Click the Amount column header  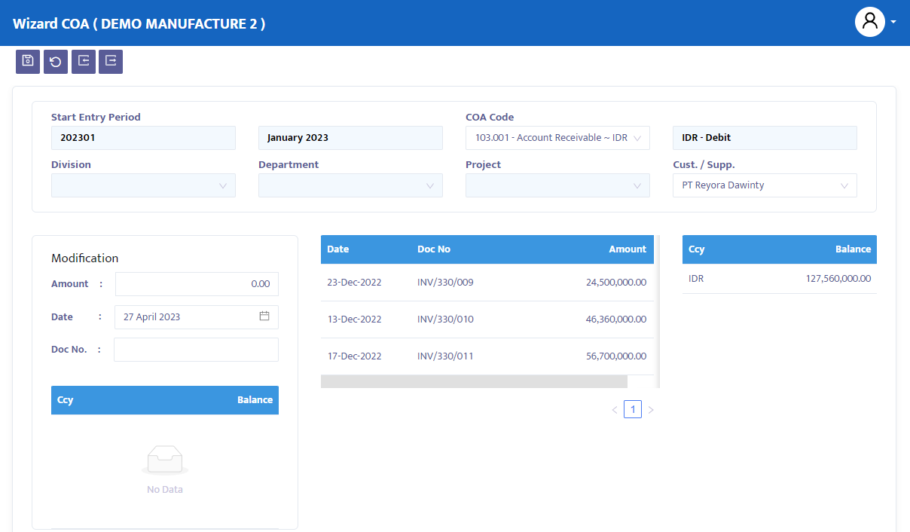[628, 249]
